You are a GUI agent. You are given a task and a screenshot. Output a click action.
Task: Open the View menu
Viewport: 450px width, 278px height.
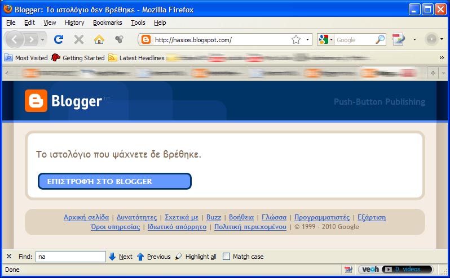(x=50, y=23)
